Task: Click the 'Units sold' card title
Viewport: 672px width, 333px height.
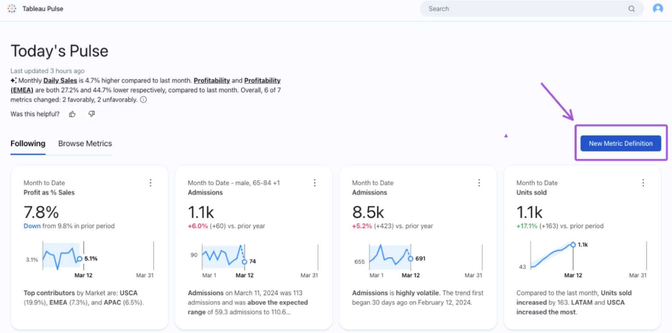Action: (532, 192)
